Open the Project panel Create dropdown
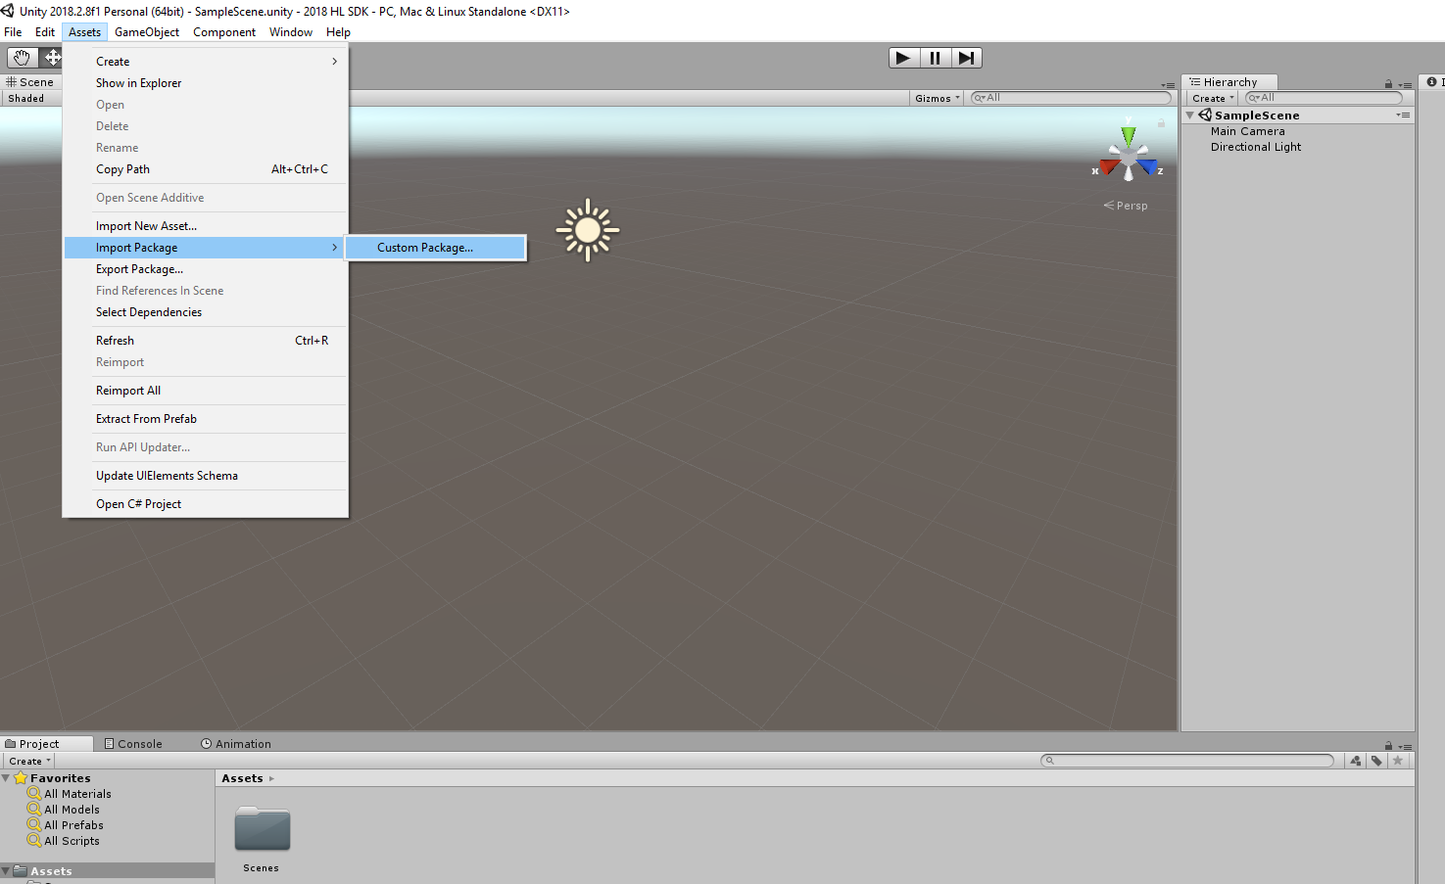The width and height of the screenshot is (1445, 884). [x=29, y=761]
